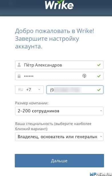112x176 pixels.
Task: Open the 2–200 сотрудников company size dropdown
Action: (x=59, y=111)
